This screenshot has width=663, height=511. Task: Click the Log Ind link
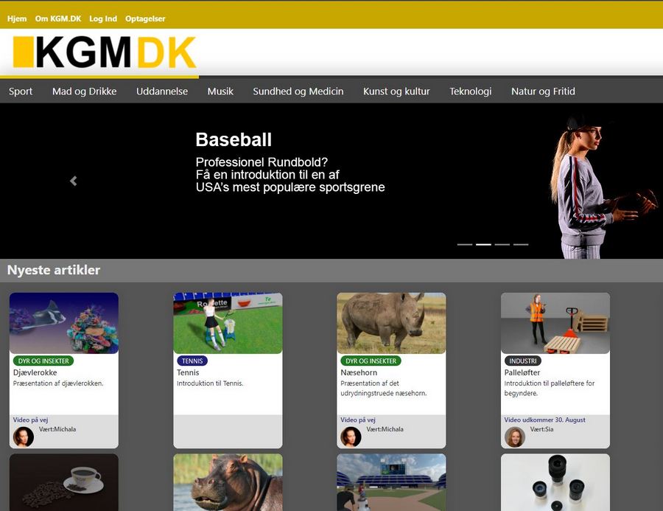102,18
